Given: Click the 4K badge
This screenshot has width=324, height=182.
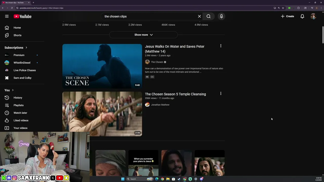Looking at the screenshot, I should pyautogui.click(x=147, y=77).
